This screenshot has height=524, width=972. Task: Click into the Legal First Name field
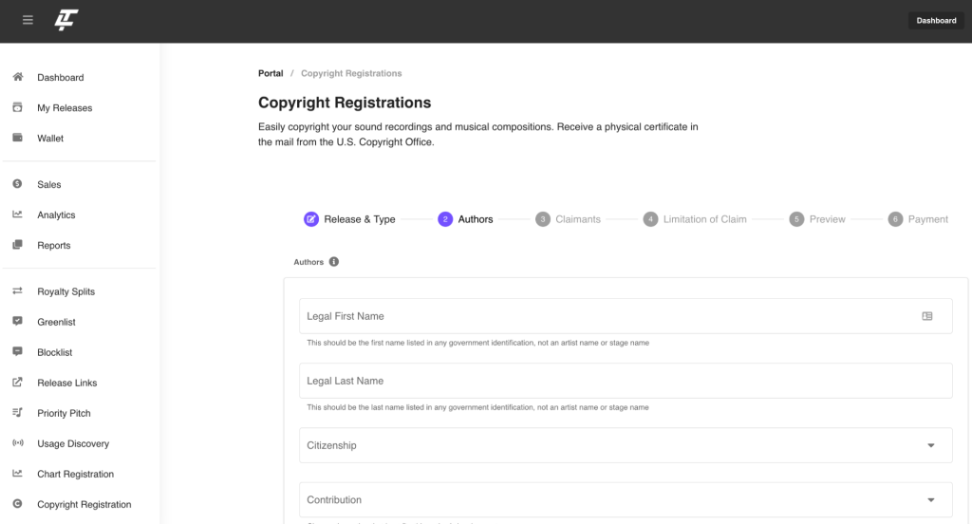click(x=626, y=316)
